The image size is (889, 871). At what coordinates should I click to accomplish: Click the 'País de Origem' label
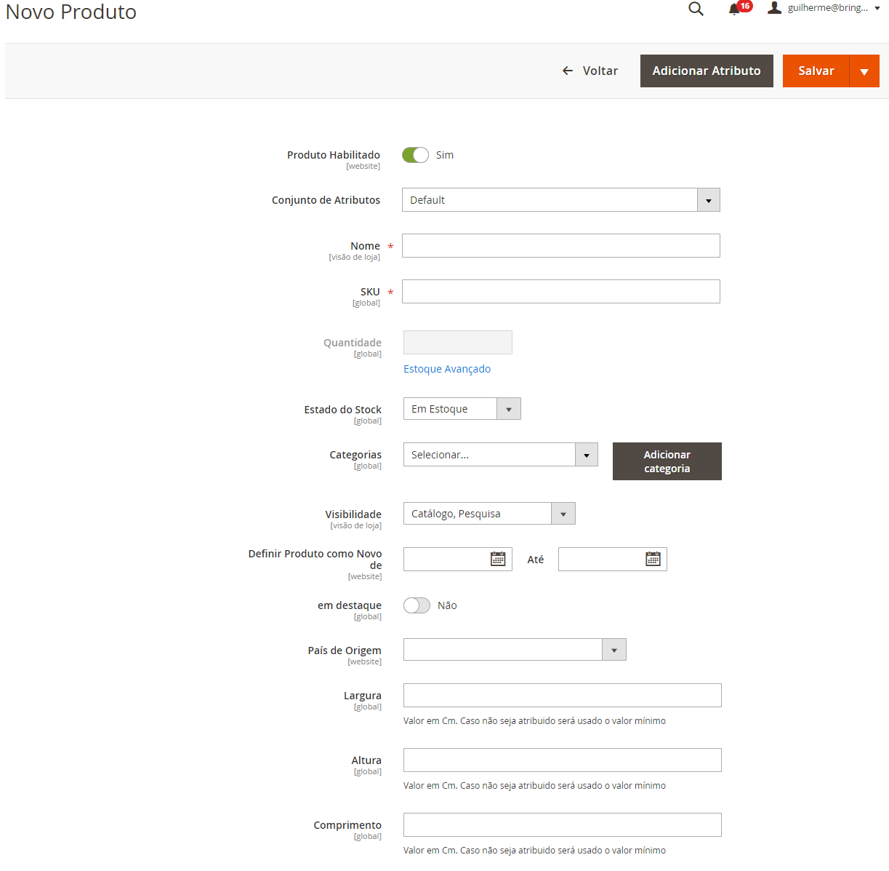click(x=345, y=651)
